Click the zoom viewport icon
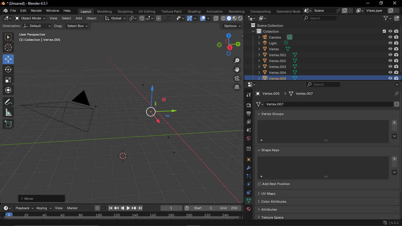This screenshot has width=402, height=226. [x=237, y=61]
